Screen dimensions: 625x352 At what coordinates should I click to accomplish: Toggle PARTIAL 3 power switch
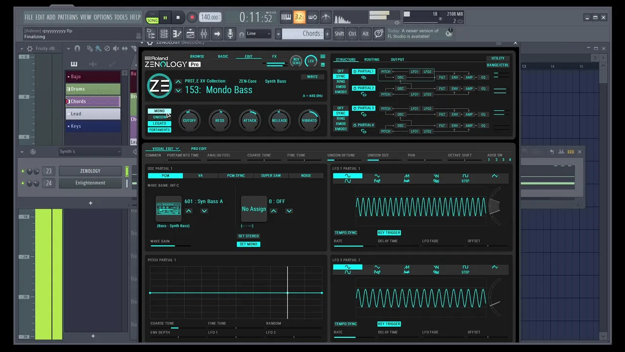[x=355, y=108]
